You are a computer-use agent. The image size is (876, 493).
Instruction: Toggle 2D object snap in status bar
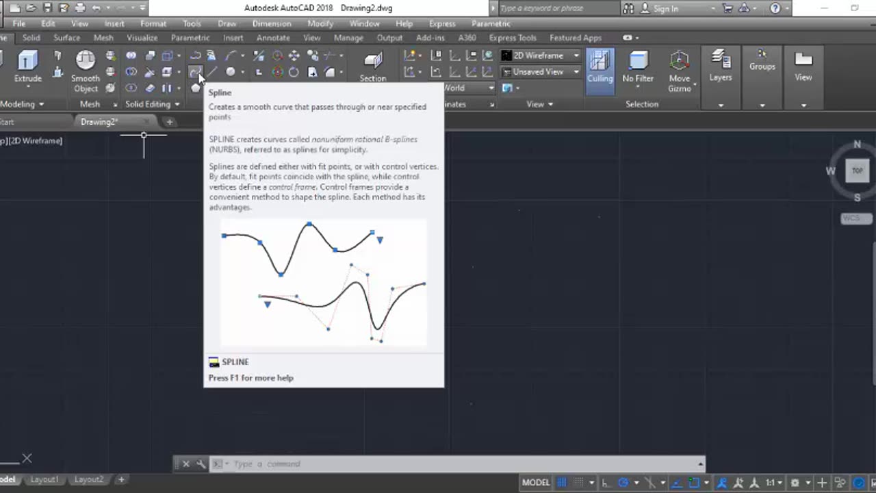pyautogui.click(x=693, y=483)
